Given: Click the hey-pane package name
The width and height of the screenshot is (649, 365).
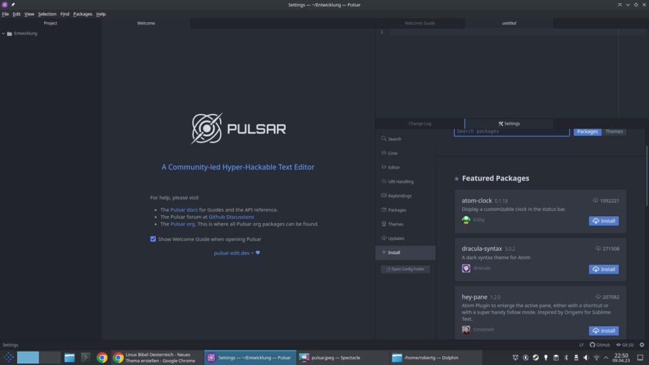Looking at the screenshot, I should point(474,297).
